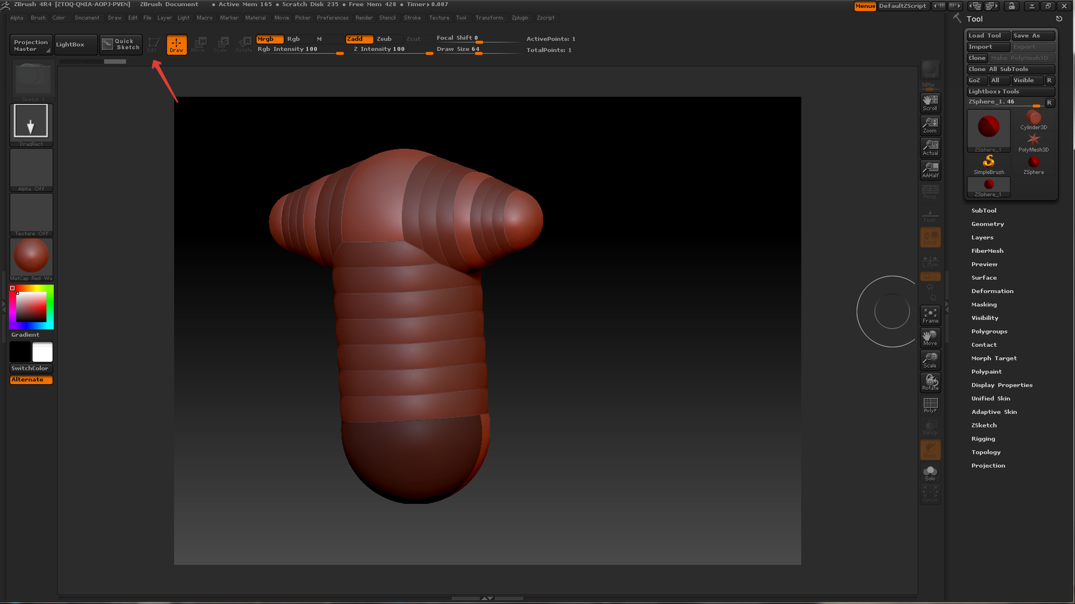Toggle the PolyF polyframe display
Screen dimensions: 1075x604
point(930,405)
